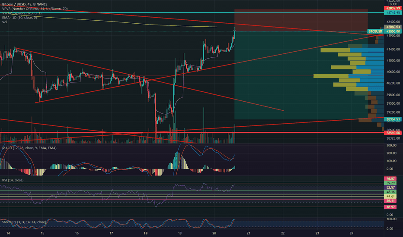Click date 18 on time axis
The width and height of the screenshot is (403, 237).
[146, 233]
